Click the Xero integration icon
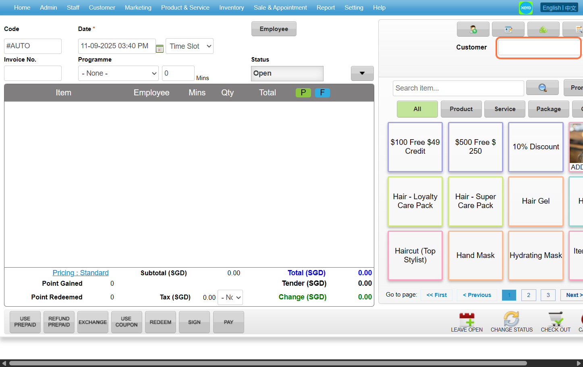This screenshot has width=583, height=367. [526, 8]
